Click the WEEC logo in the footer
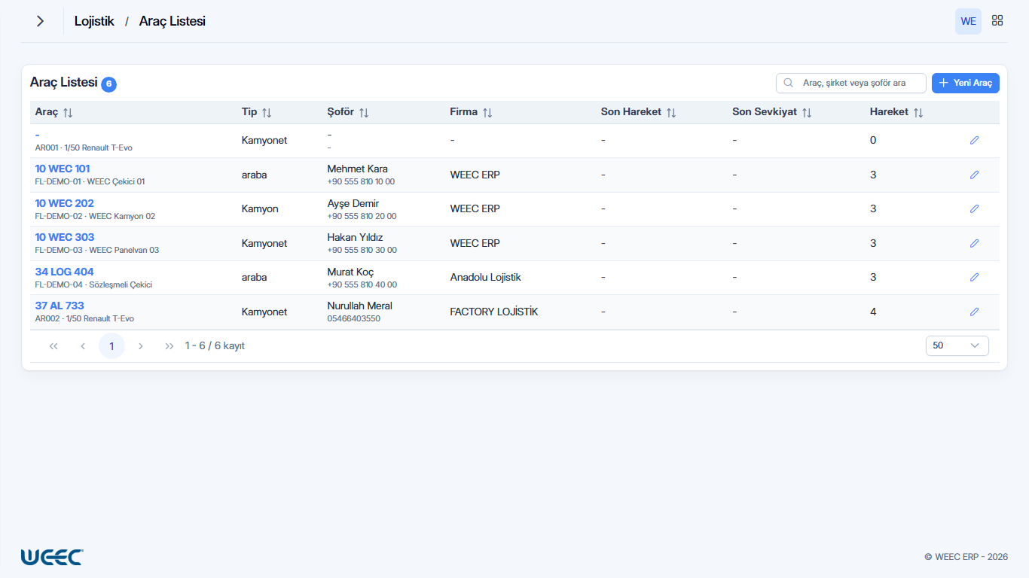 52,557
